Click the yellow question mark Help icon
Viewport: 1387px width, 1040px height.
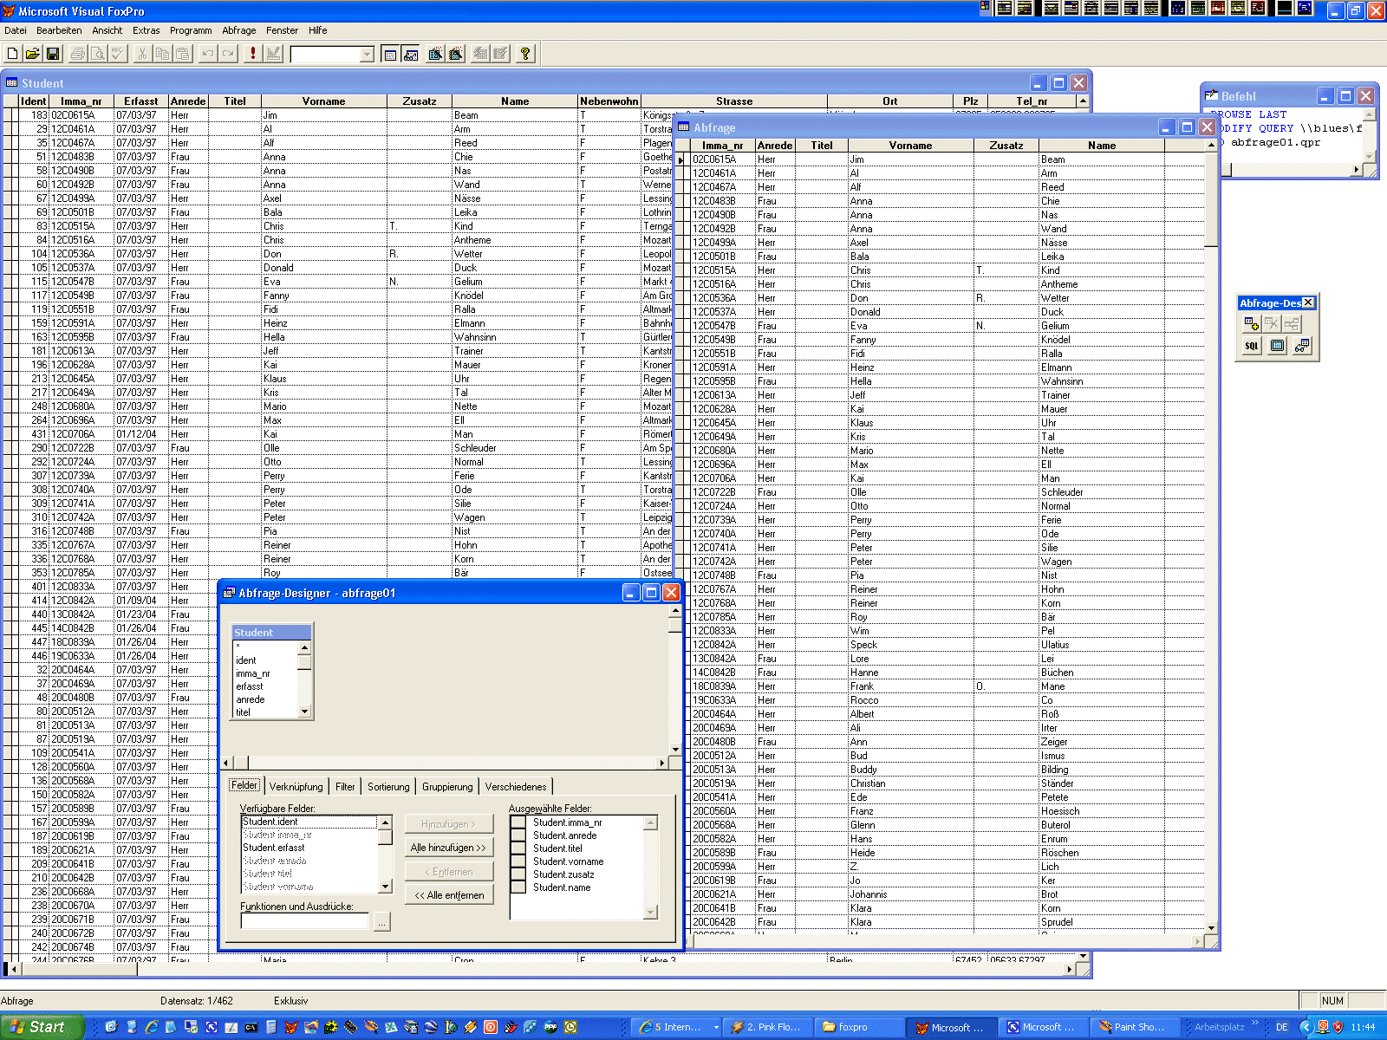pyautogui.click(x=525, y=54)
